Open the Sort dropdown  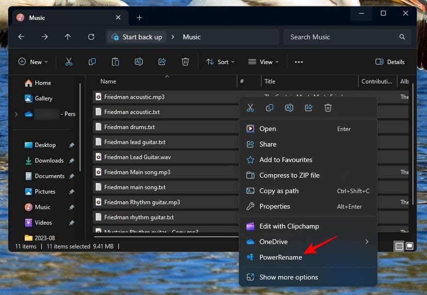pos(220,62)
